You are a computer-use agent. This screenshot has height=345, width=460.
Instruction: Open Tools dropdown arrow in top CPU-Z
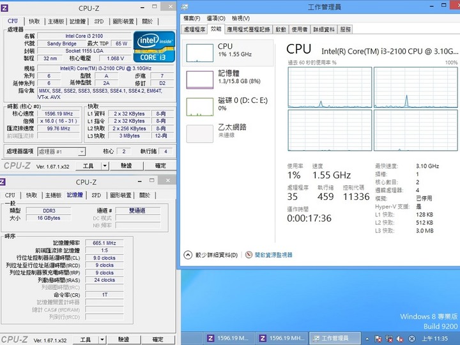pyautogui.click(x=105, y=166)
